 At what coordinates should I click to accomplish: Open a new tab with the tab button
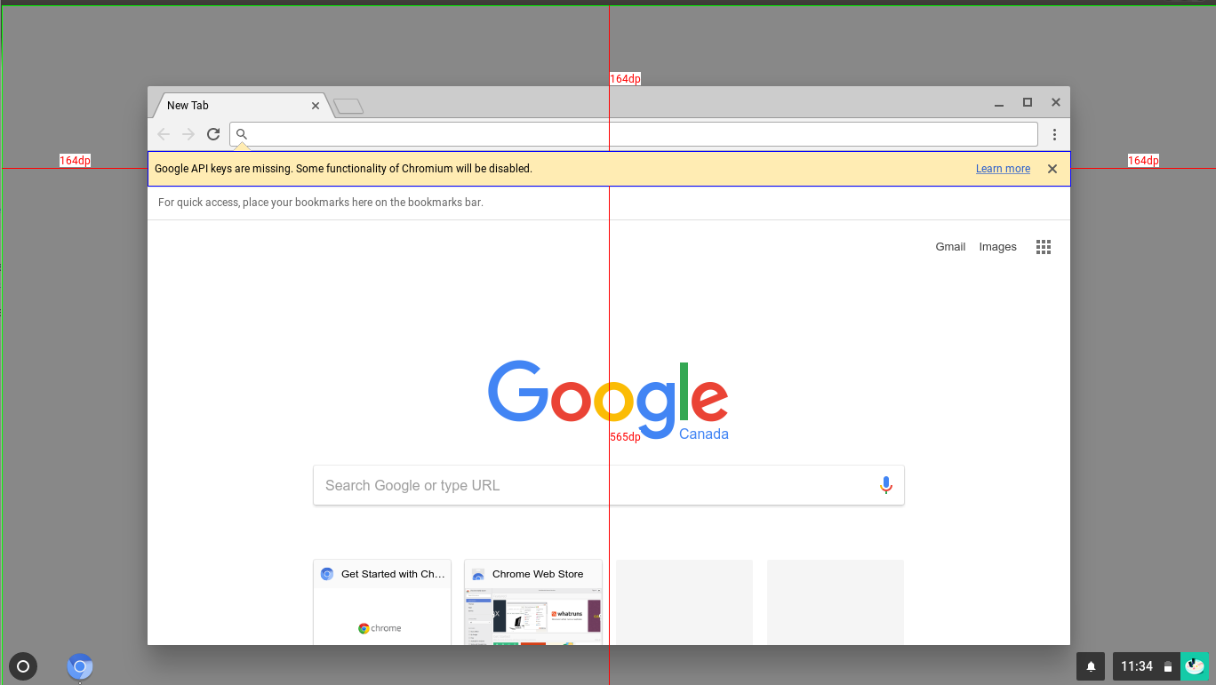(x=348, y=107)
